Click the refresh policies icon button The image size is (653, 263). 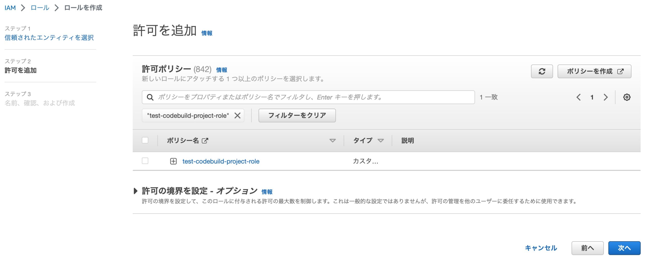542,71
